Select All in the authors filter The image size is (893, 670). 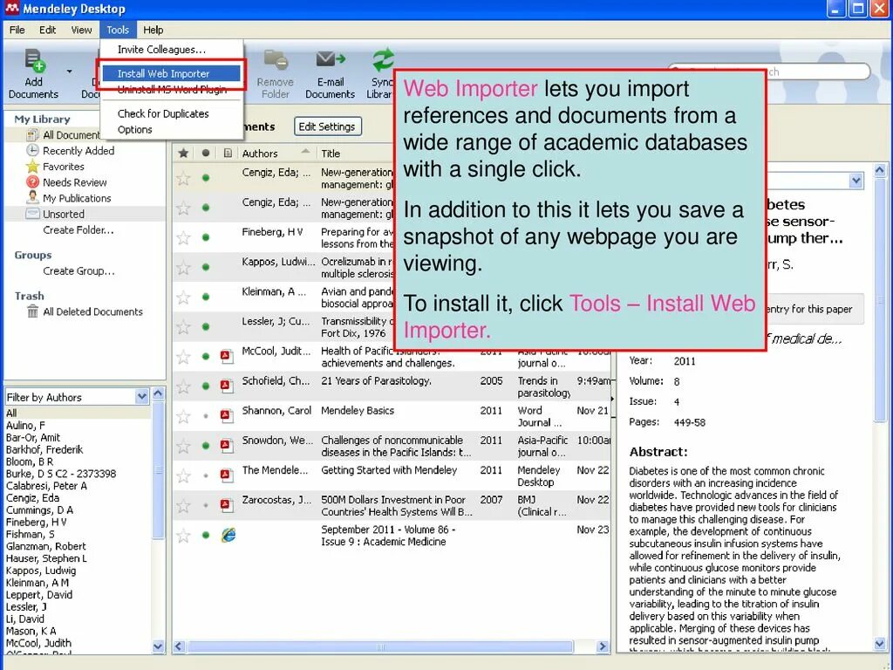[11, 413]
